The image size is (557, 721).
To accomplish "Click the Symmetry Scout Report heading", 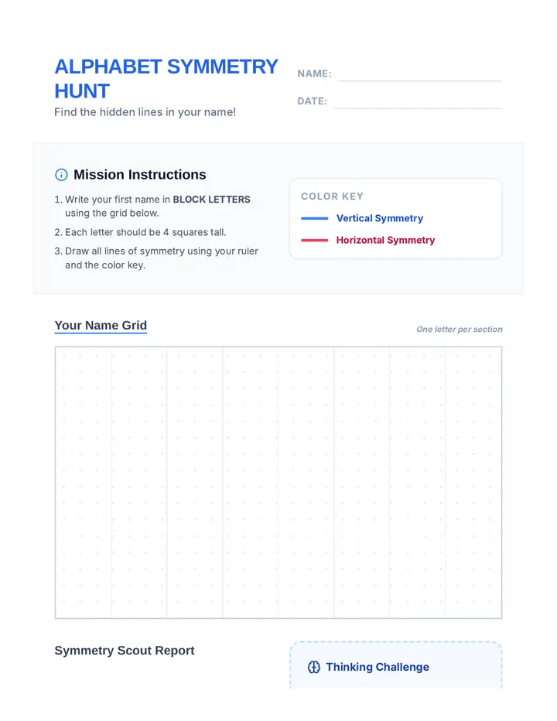I will coord(125,651).
